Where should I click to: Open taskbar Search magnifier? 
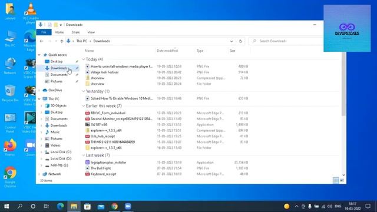tap(20, 206)
